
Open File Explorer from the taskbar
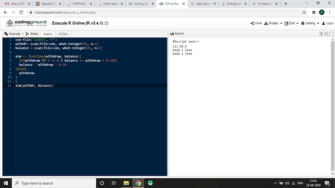click(x=126, y=183)
